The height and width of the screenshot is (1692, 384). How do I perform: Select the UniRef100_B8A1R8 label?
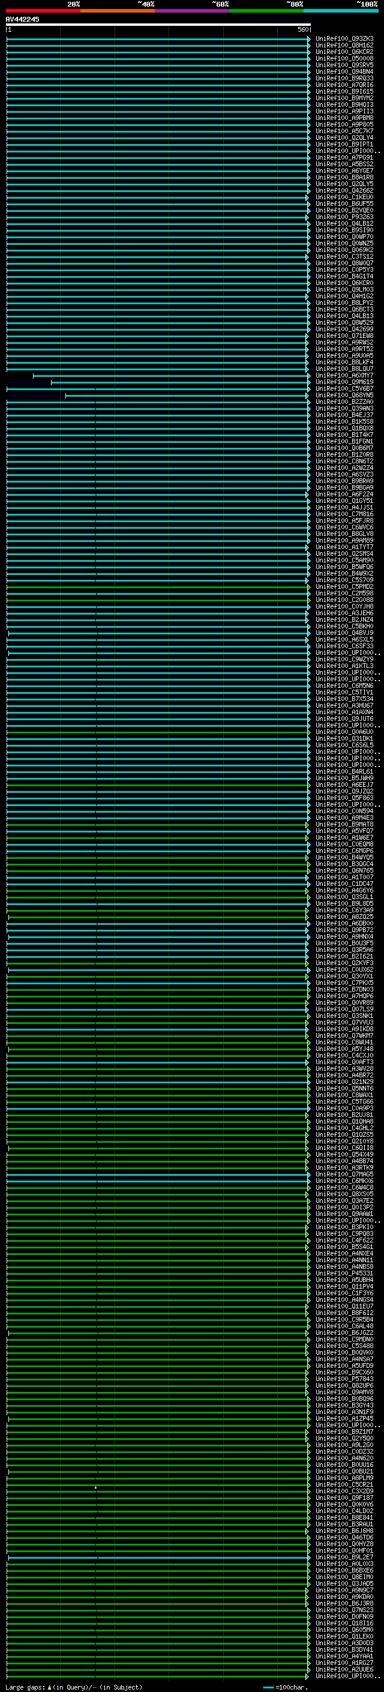344,177
